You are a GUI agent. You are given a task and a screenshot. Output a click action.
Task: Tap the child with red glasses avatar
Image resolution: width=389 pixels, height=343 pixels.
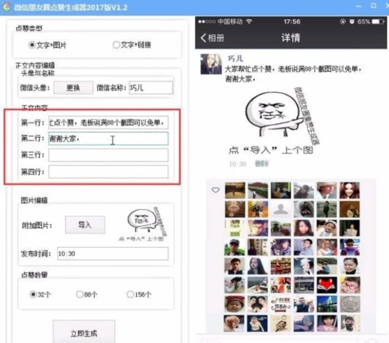[x=350, y=285]
